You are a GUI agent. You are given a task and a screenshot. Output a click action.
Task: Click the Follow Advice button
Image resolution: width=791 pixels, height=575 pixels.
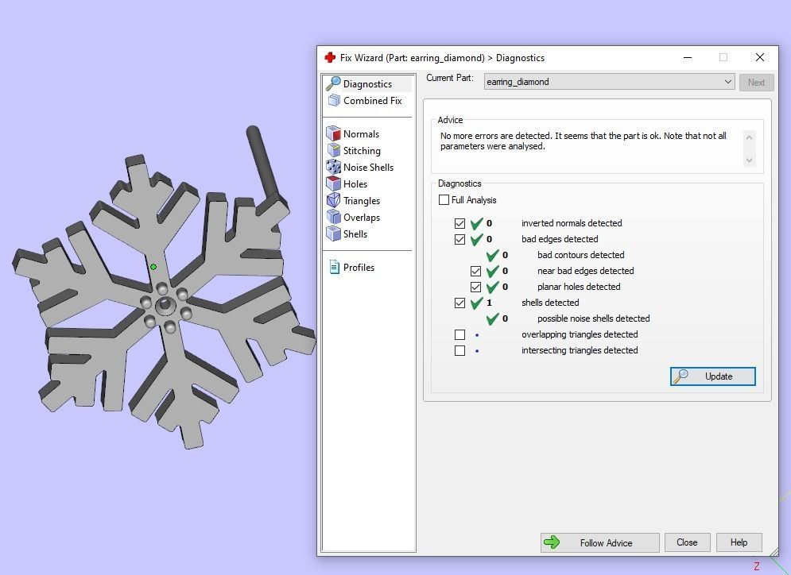tap(599, 542)
